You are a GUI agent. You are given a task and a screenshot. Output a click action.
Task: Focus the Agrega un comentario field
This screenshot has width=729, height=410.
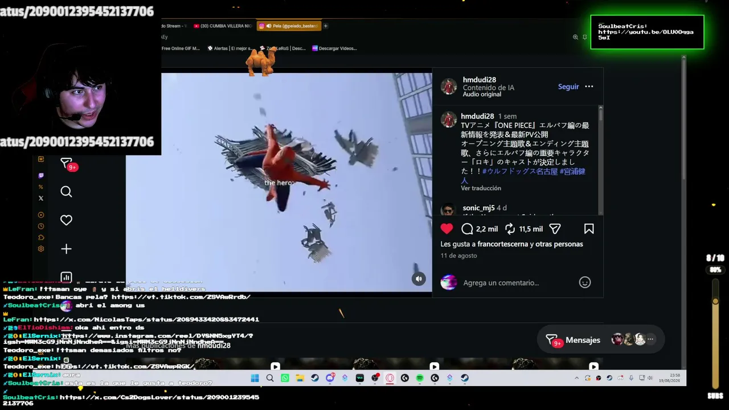click(501, 282)
